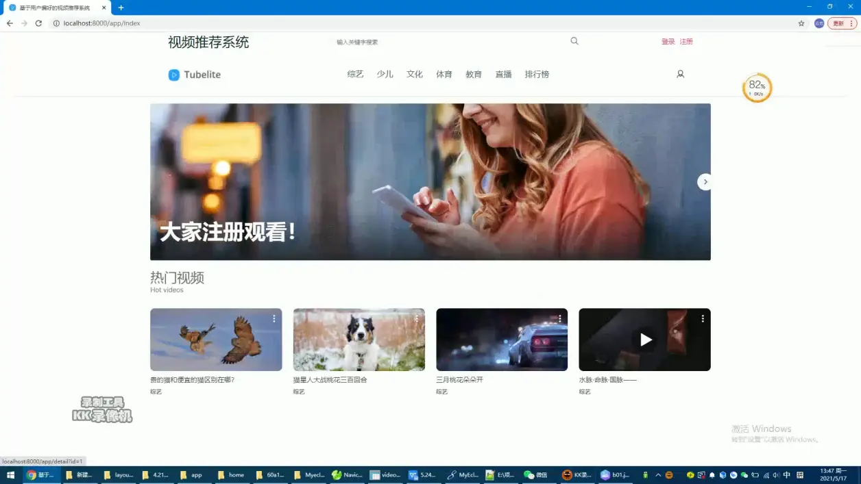Image resolution: width=861 pixels, height=484 pixels.
Task: Open the 文化 category
Action: (x=415, y=75)
